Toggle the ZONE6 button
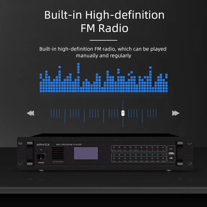The width and height of the screenshot is (207, 207). 152,159
